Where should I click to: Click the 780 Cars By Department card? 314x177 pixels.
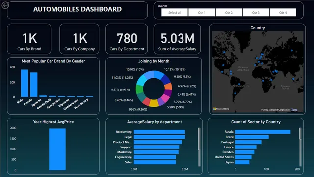tap(127, 39)
